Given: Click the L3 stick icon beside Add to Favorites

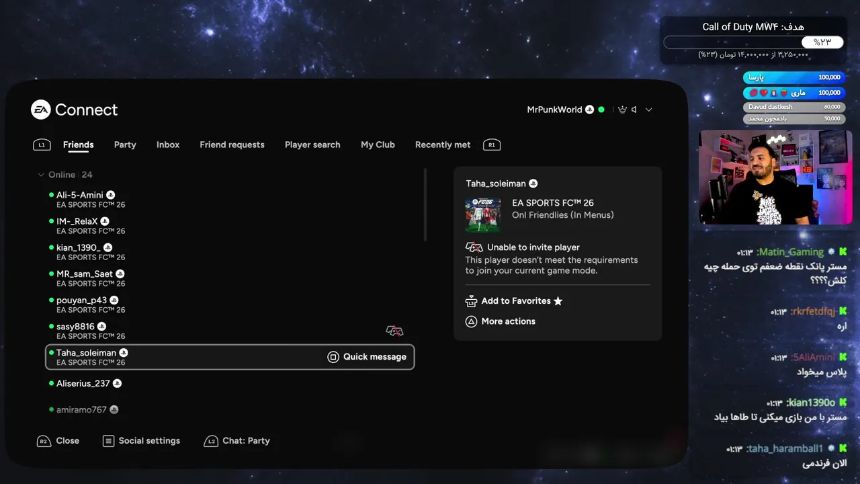Looking at the screenshot, I should [471, 301].
